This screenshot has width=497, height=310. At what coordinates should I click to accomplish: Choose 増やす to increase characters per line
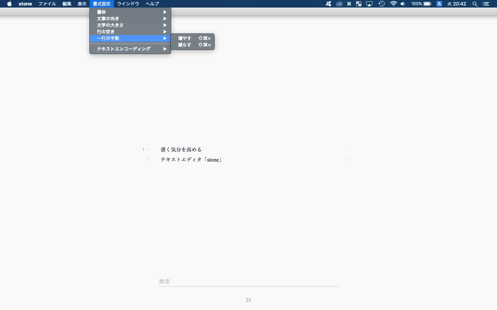click(193, 38)
